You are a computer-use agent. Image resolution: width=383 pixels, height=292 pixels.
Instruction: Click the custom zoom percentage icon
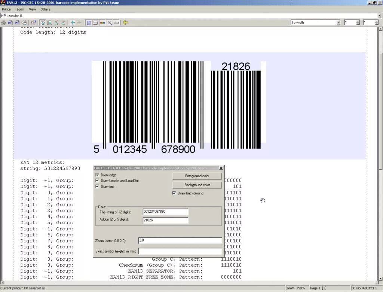coord(63,23)
